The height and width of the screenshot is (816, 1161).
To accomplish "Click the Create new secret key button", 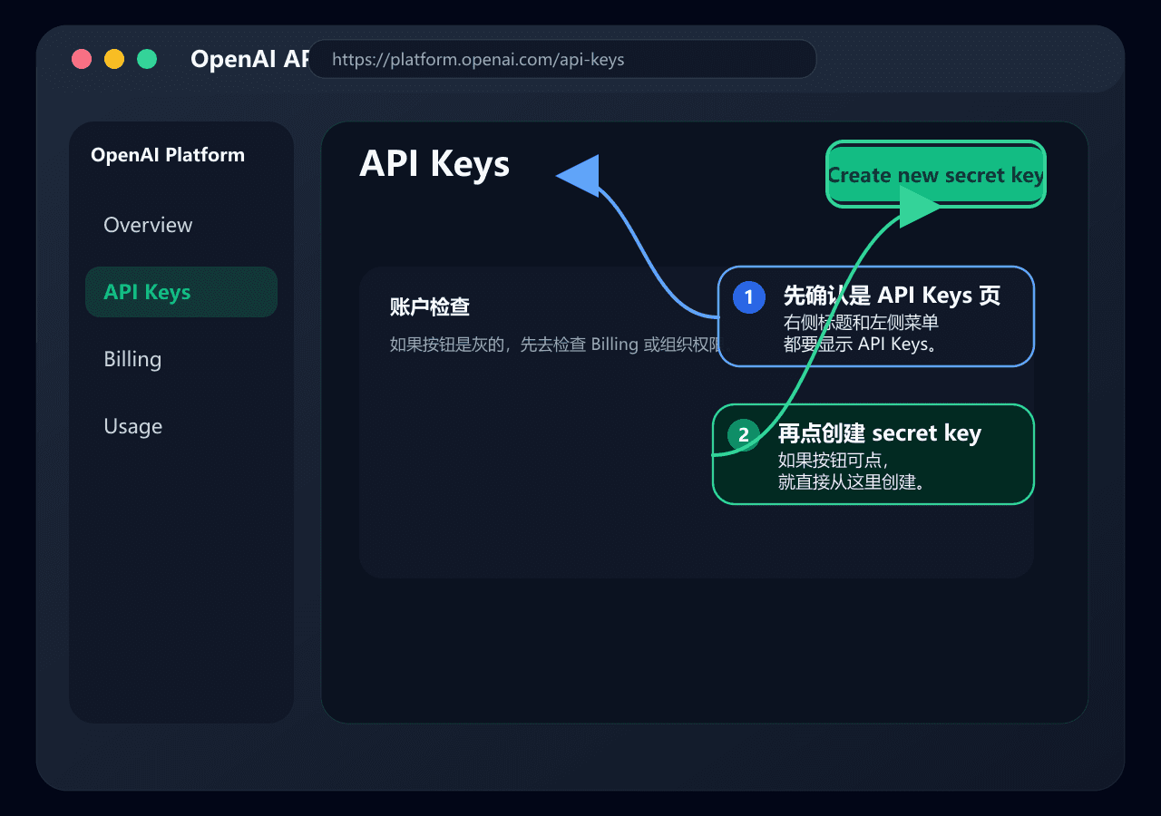I will (936, 174).
